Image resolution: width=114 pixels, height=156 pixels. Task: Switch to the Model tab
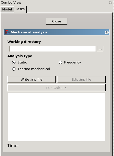tap(7, 9)
